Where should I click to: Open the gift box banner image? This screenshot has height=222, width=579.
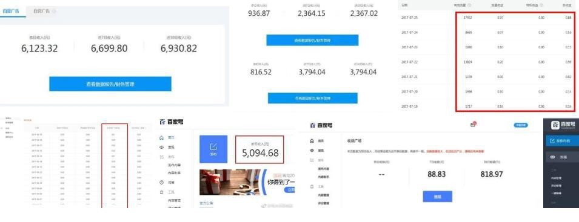click(x=247, y=182)
